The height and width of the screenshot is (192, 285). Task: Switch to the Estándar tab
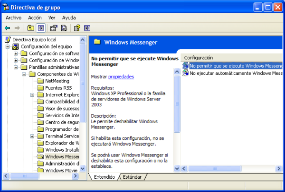click(132, 177)
